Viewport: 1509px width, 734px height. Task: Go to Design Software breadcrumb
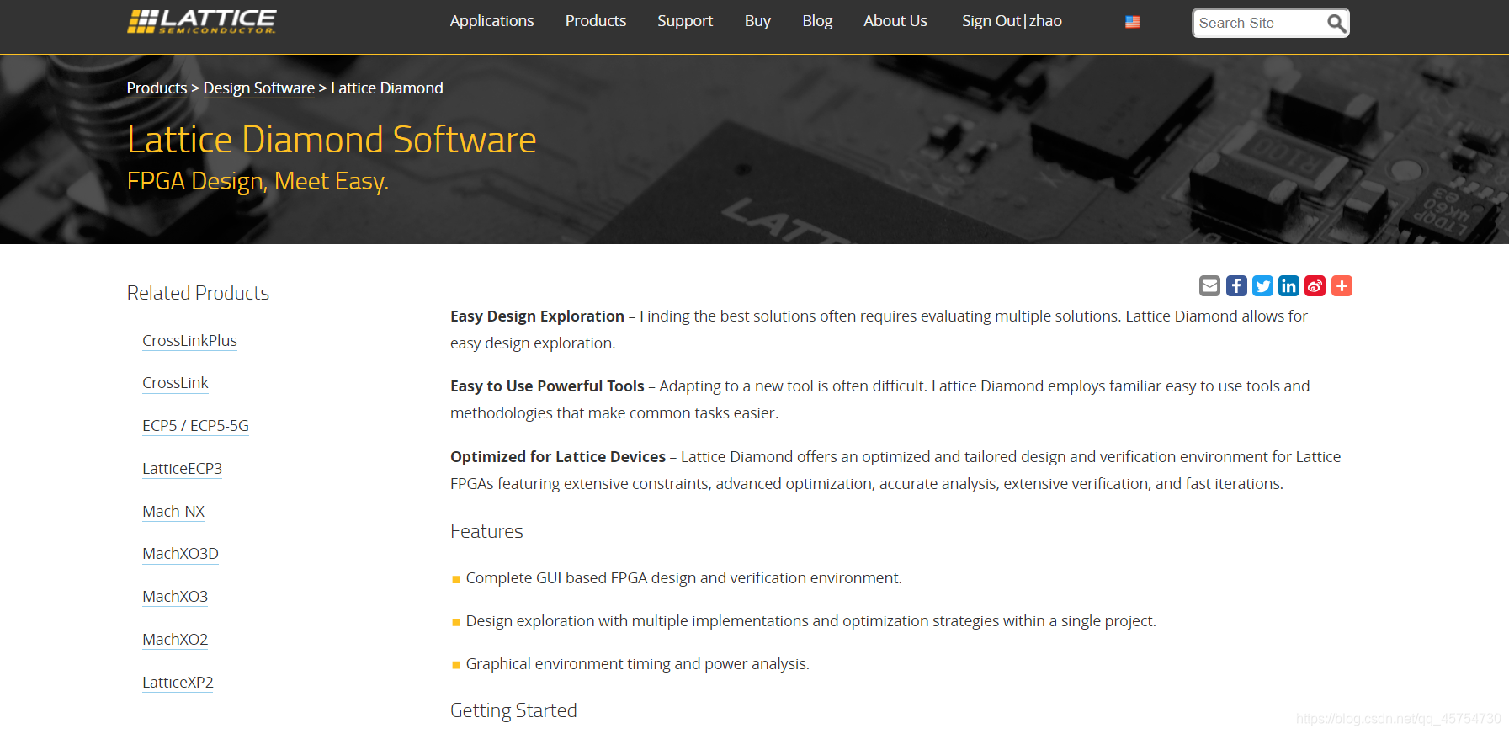pyautogui.click(x=259, y=88)
